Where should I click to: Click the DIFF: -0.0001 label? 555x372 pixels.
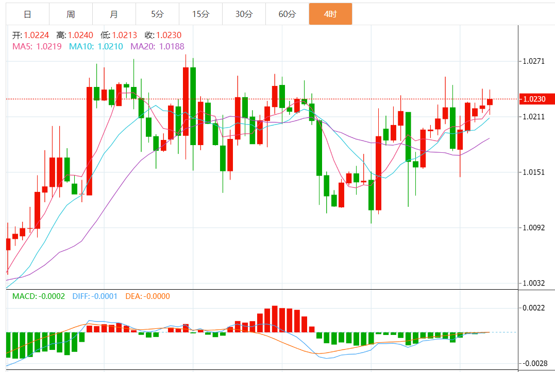[95, 296]
